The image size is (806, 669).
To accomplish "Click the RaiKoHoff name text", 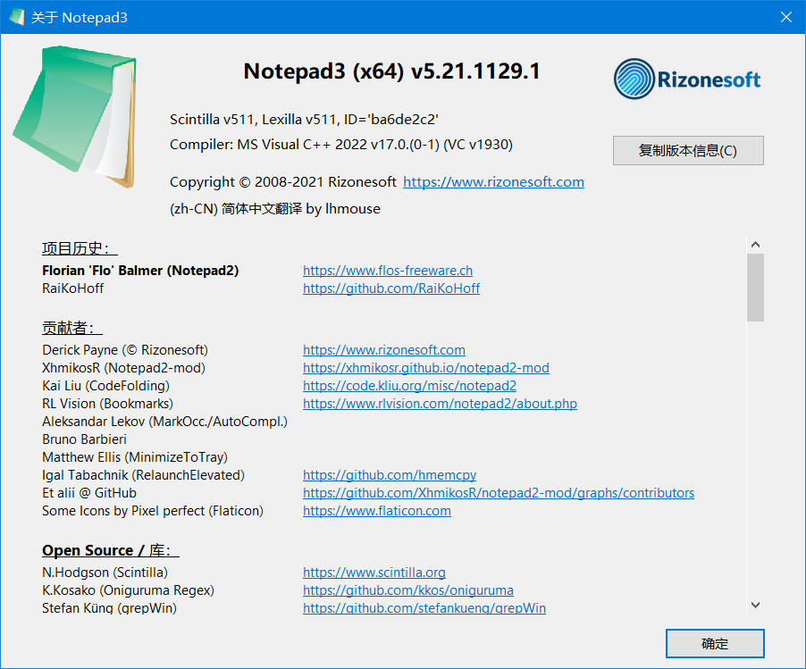I will coord(73,289).
